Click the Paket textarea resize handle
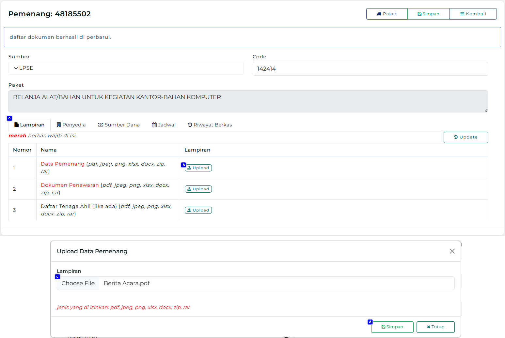This screenshot has width=505, height=338. click(486, 110)
